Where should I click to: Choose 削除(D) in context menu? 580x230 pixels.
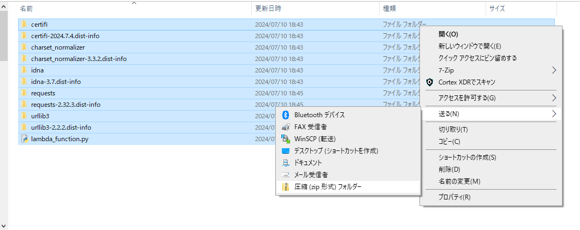[x=449, y=170]
